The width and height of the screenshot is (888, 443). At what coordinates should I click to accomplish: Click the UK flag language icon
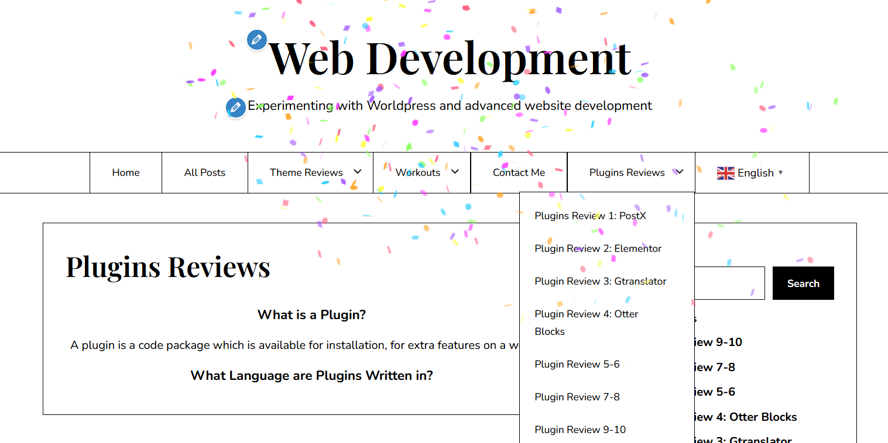click(725, 173)
